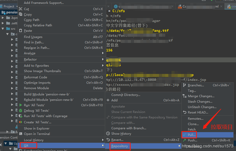Click the green Run 'All Tests' icon
This screenshot has height=151, width=236.
coord(21,105)
